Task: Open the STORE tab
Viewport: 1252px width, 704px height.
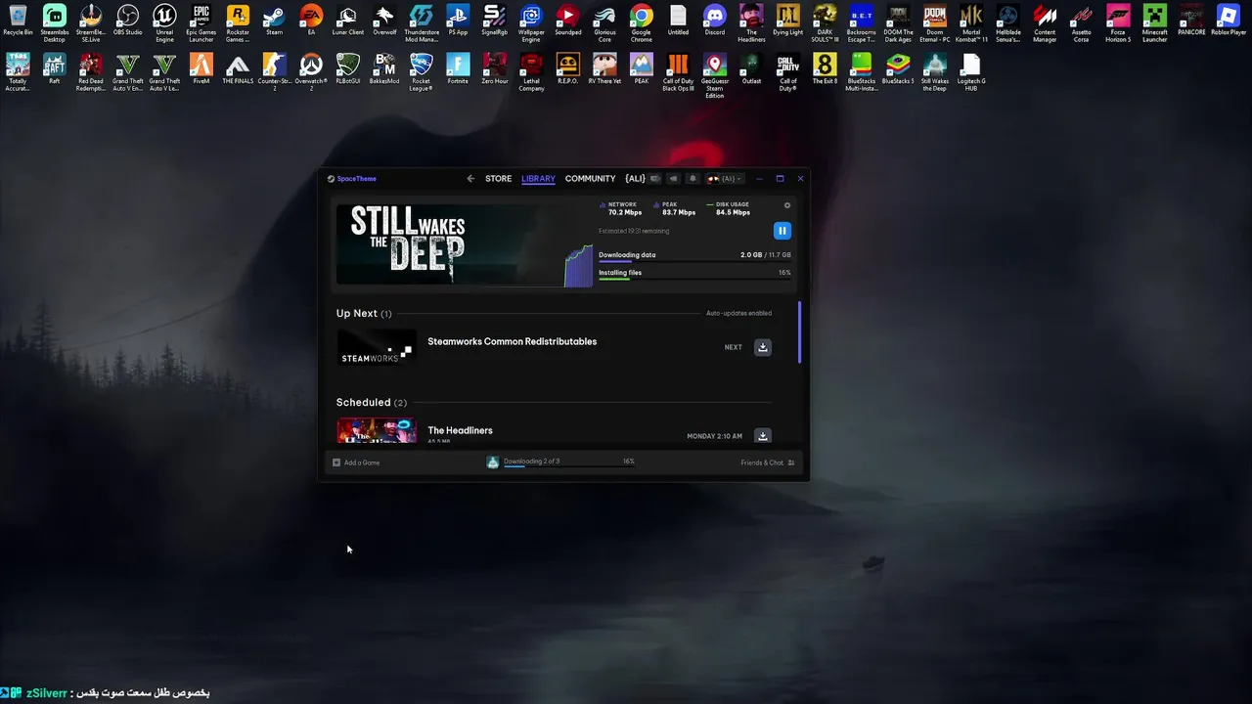Action: 498,179
